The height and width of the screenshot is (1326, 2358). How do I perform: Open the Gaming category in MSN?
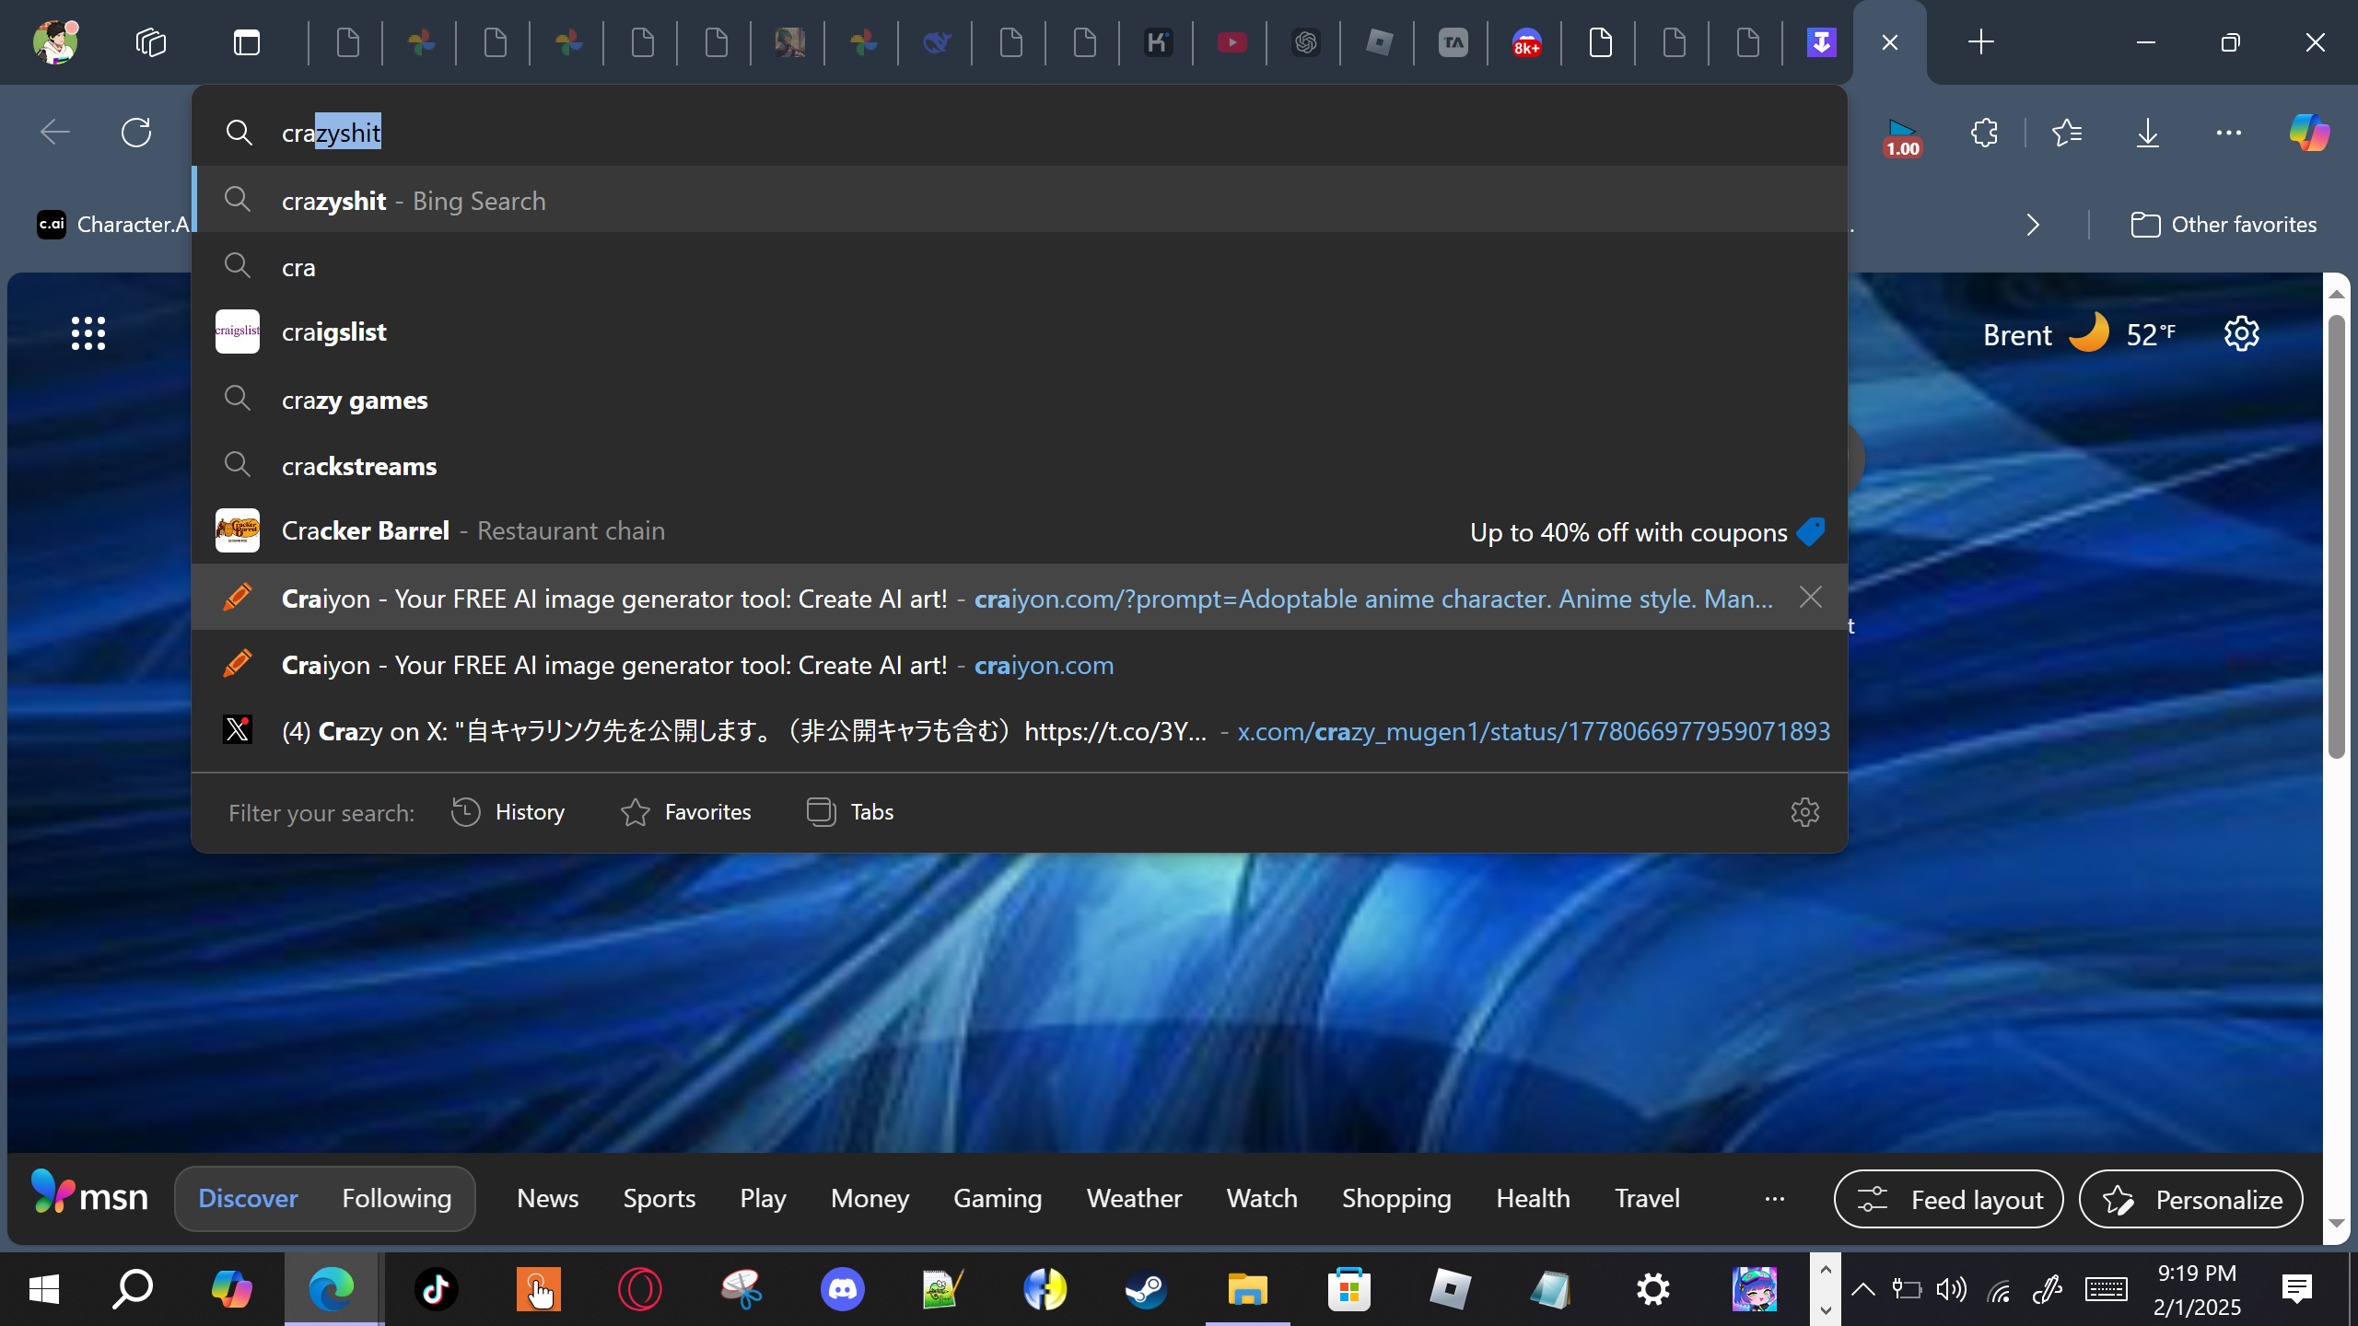(998, 1198)
